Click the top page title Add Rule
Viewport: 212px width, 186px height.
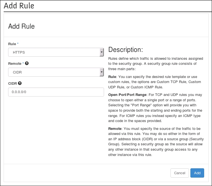(x=19, y=6)
